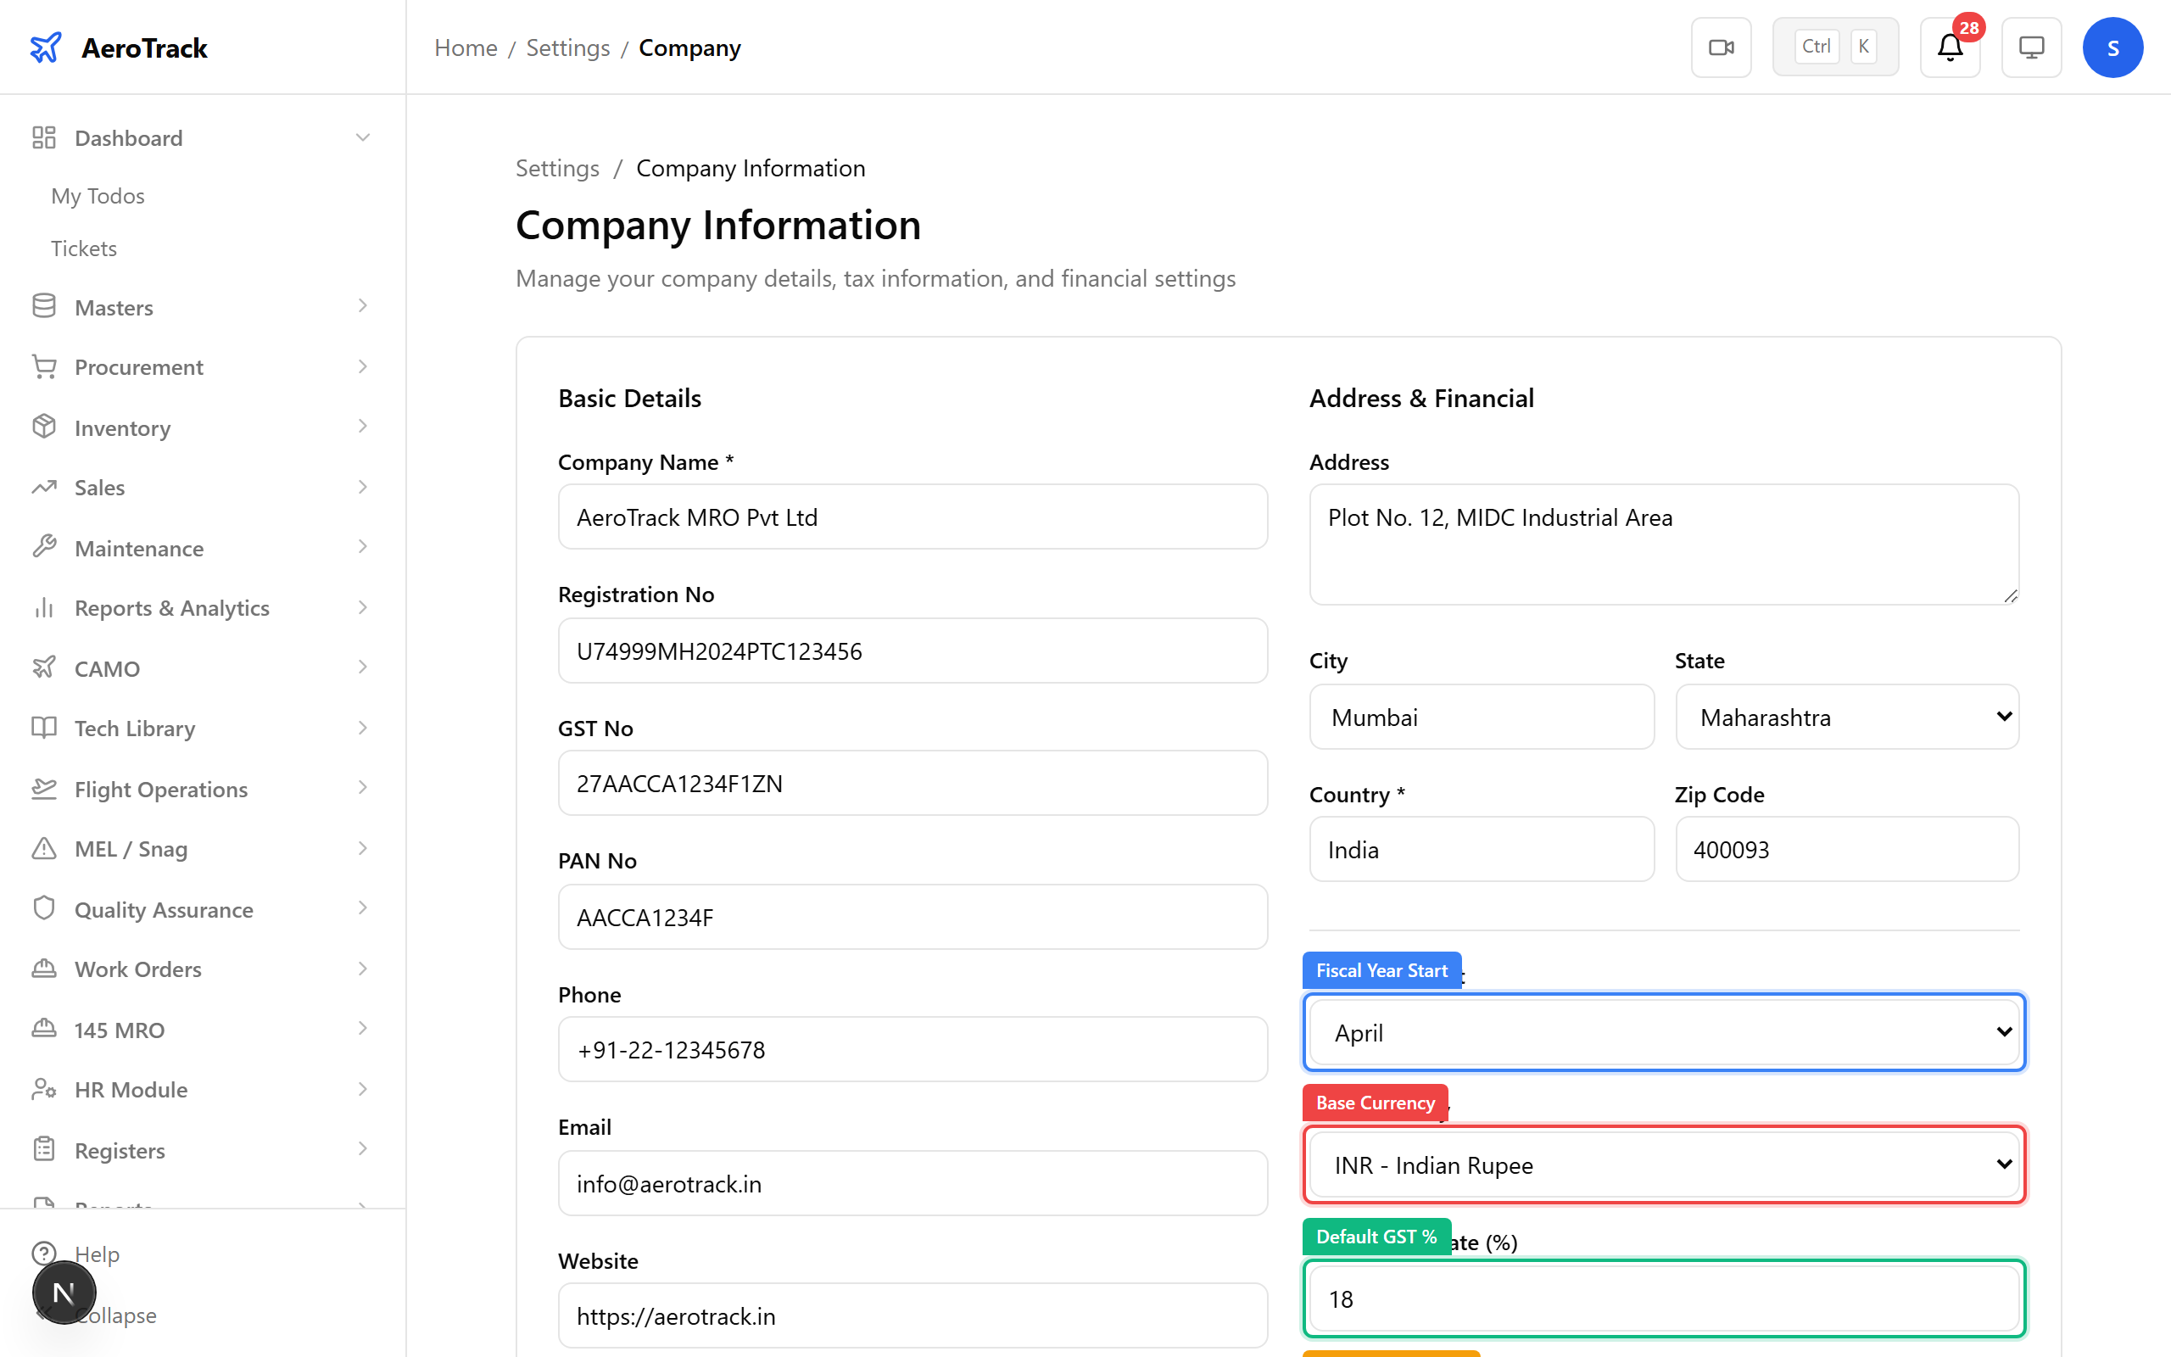This screenshot has height=1357, width=2171.
Task: Open the Reports & Analytics chart icon
Action: coord(44,607)
